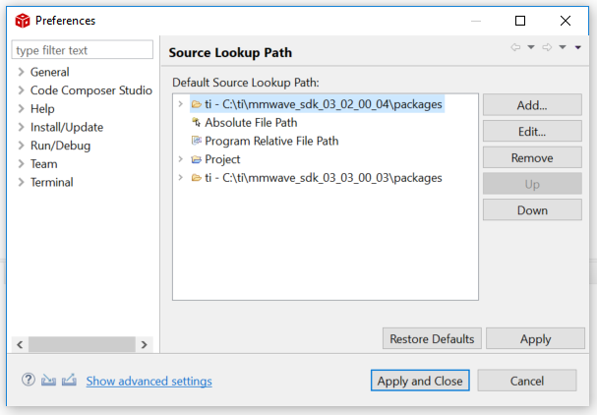This screenshot has width=597, height=415.
Task: Expand Code Composer Studio preferences
Action: [21, 90]
